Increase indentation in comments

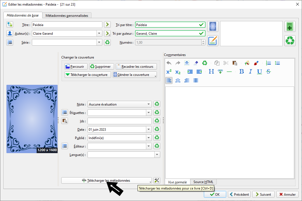click(190, 72)
